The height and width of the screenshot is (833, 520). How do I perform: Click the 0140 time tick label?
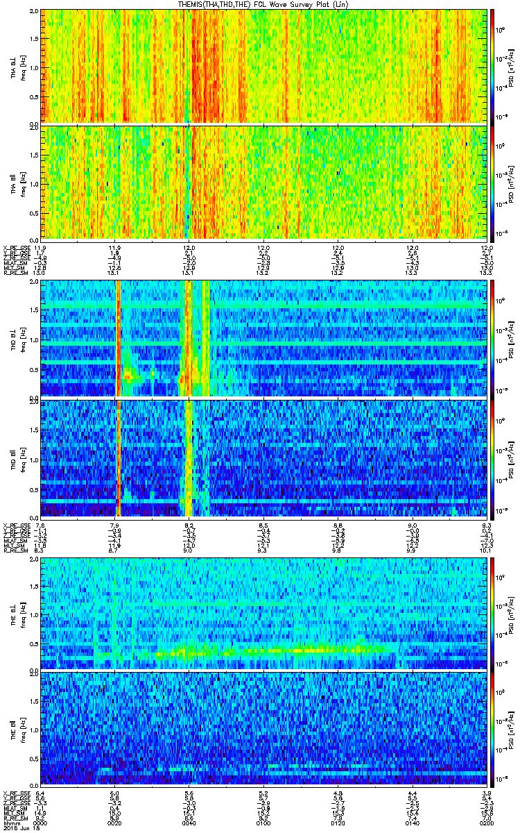pyautogui.click(x=413, y=823)
